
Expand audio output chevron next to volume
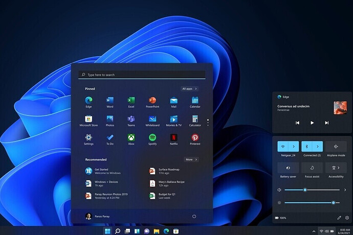pos(345,190)
